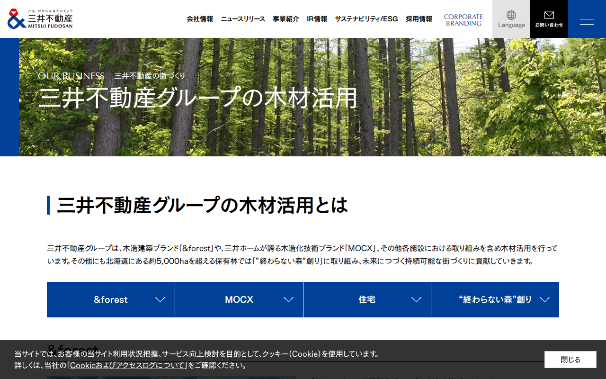The width and height of the screenshot is (606, 379).
Task: Open お問い合わせ envelope contact button
Action: [x=549, y=19]
